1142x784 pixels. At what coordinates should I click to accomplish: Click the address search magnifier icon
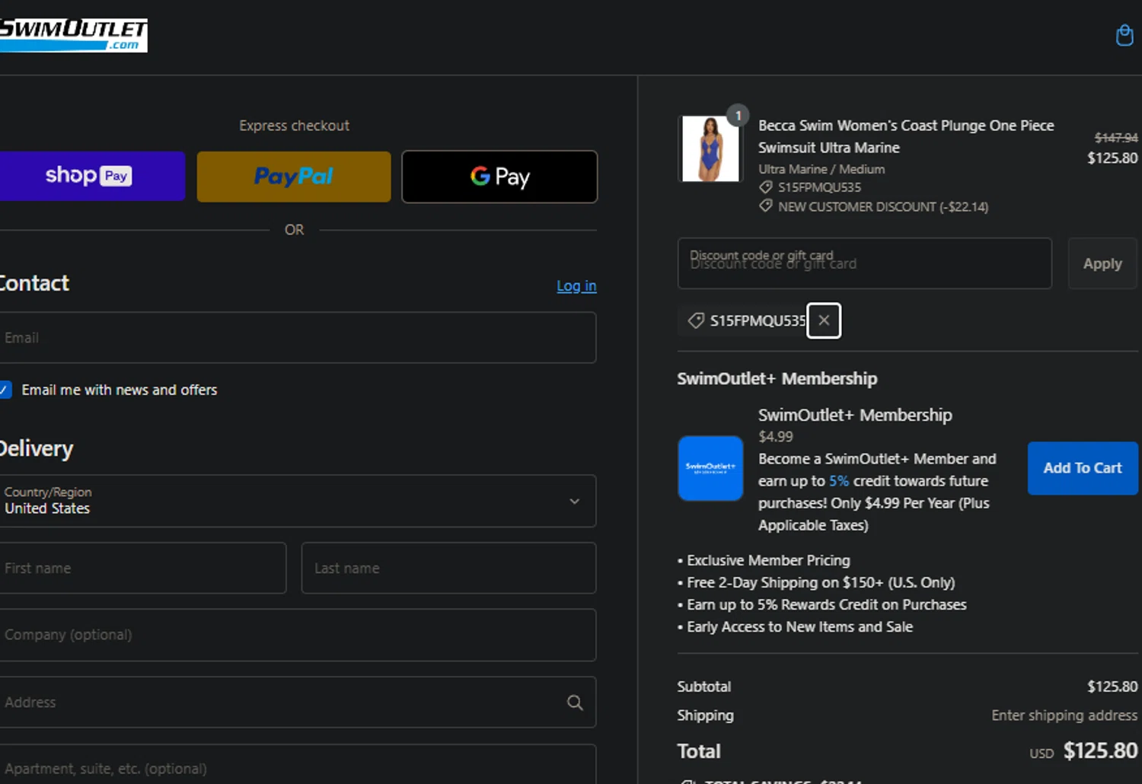click(x=575, y=703)
